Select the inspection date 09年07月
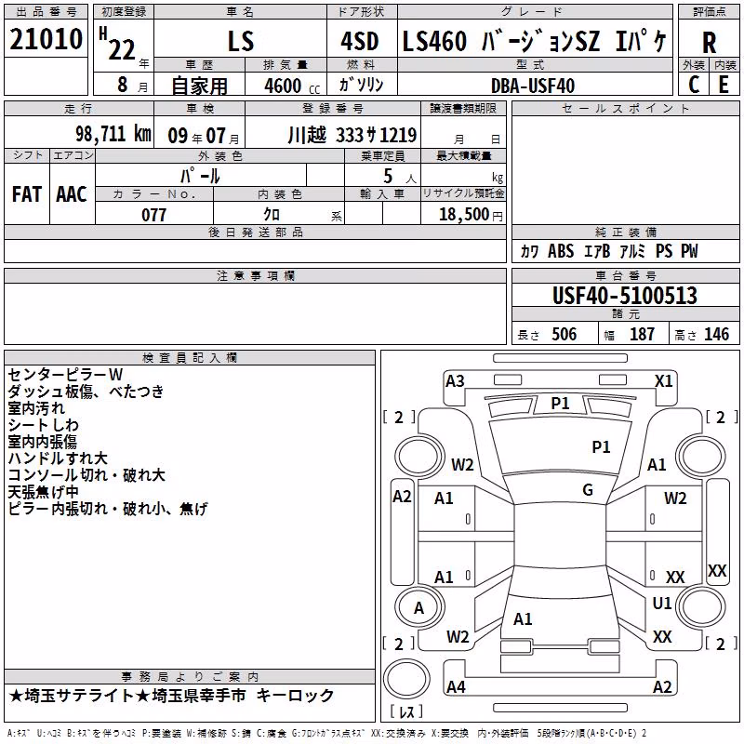 (204, 136)
